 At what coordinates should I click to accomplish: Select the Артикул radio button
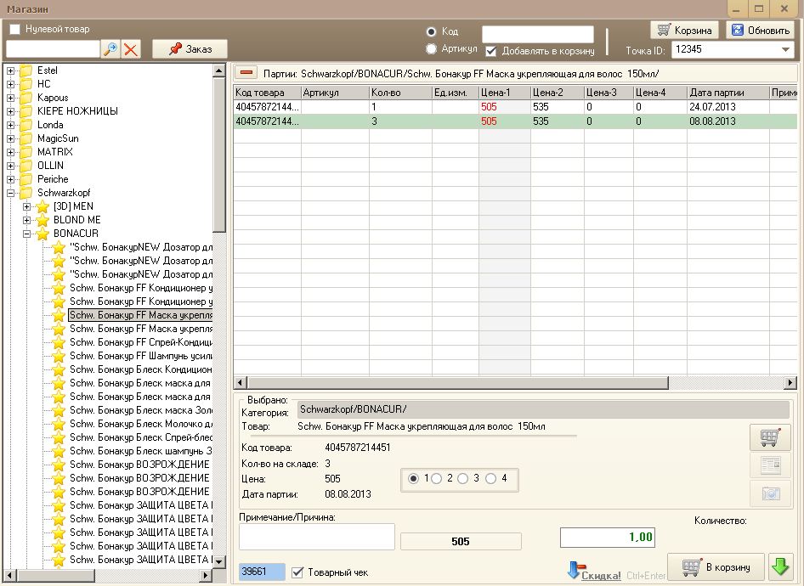click(x=432, y=49)
